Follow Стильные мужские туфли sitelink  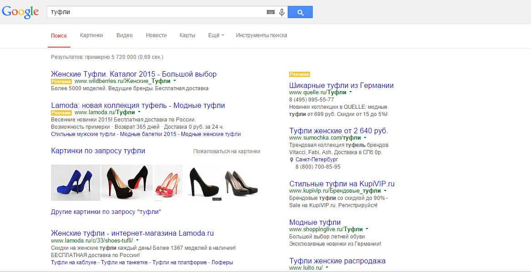pyautogui.click(x=83, y=134)
